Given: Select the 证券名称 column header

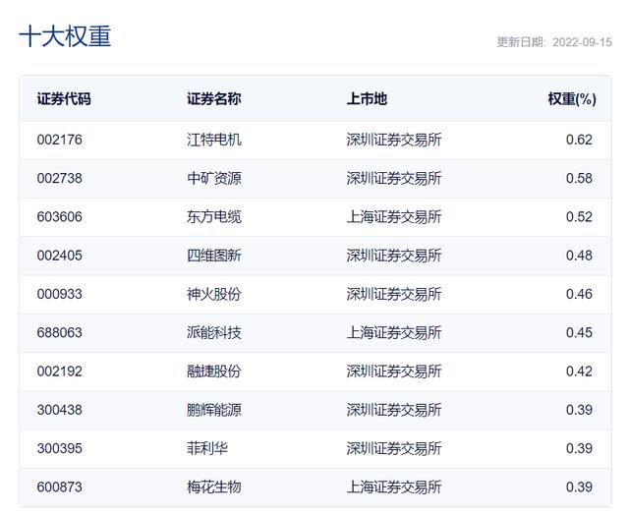Looking at the screenshot, I should tap(214, 98).
